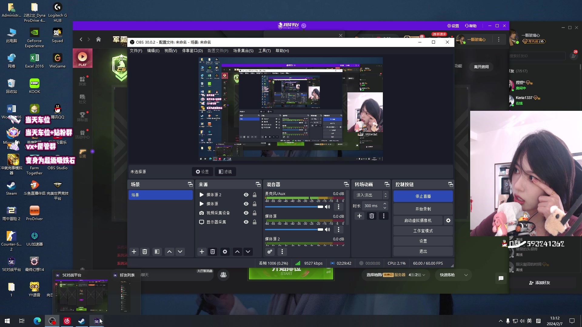Screen dimensions: 582x327
Task: Click 启动虚拟摄像机 button
Action: click(418, 220)
